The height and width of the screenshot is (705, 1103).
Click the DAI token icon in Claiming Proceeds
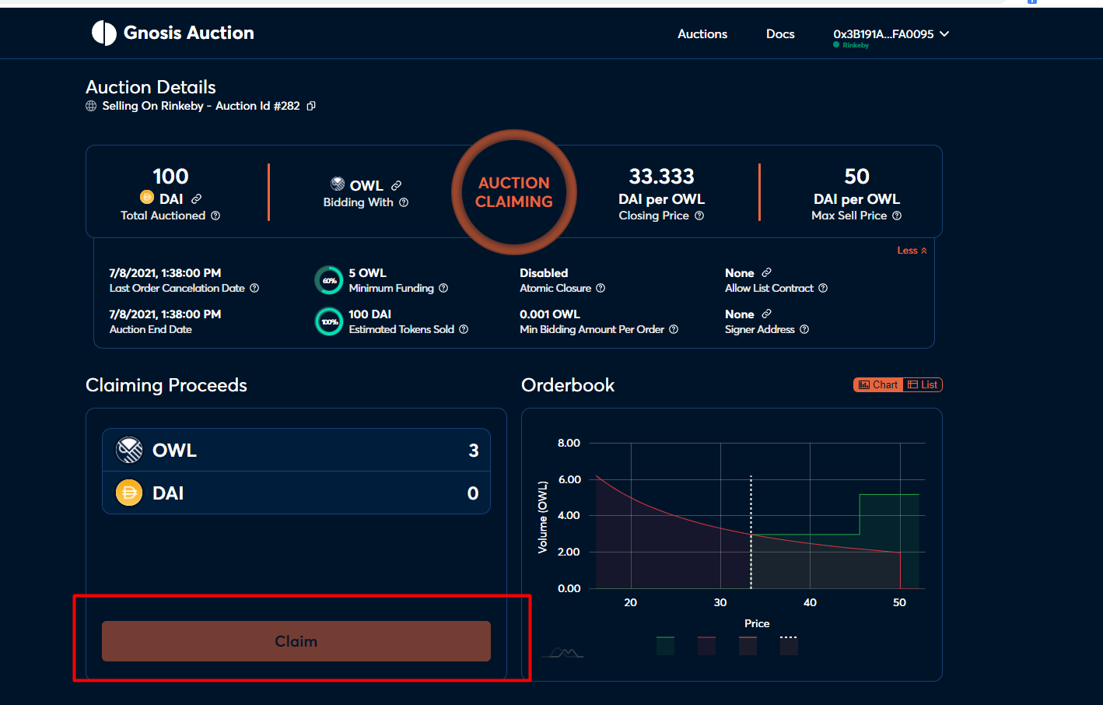(129, 493)
